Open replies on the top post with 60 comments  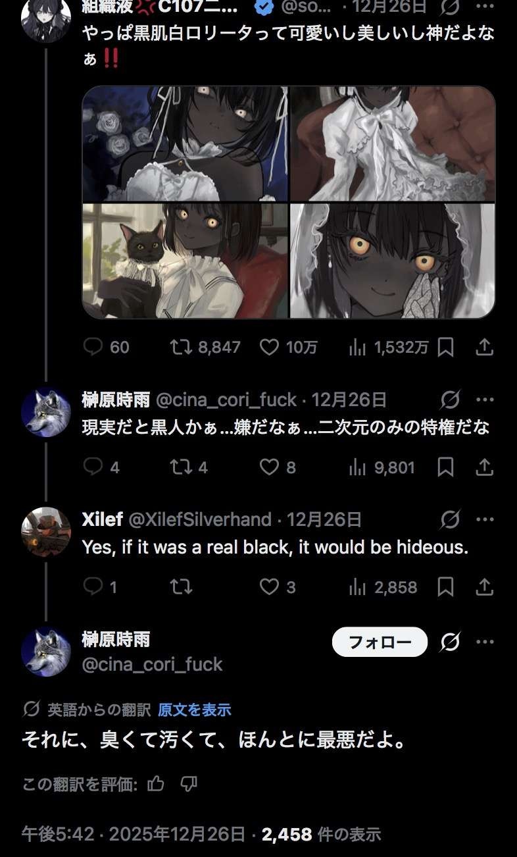pyautogui.click(x=107, y=347)
